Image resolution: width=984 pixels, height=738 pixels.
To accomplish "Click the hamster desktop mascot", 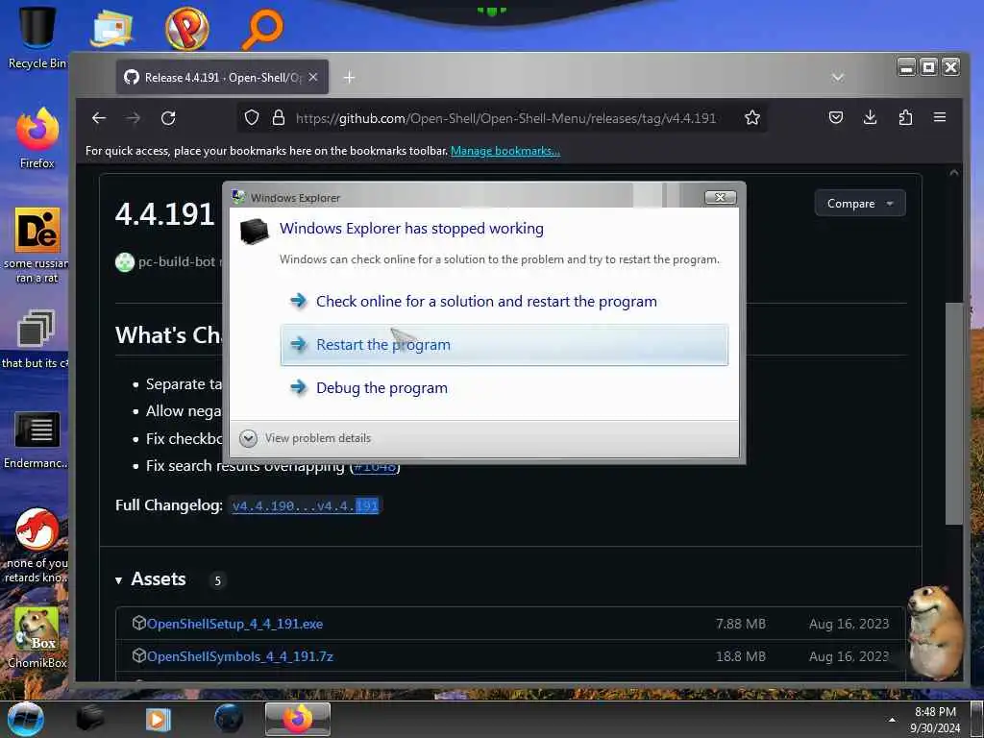I will (x=934, y=631).
